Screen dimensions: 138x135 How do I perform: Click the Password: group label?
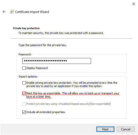pyautogui.click(x=25, y=54)
